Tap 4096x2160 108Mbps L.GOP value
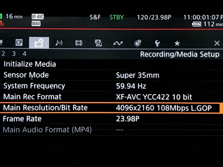This screenshot has width=223, height=167. [164, 108]
